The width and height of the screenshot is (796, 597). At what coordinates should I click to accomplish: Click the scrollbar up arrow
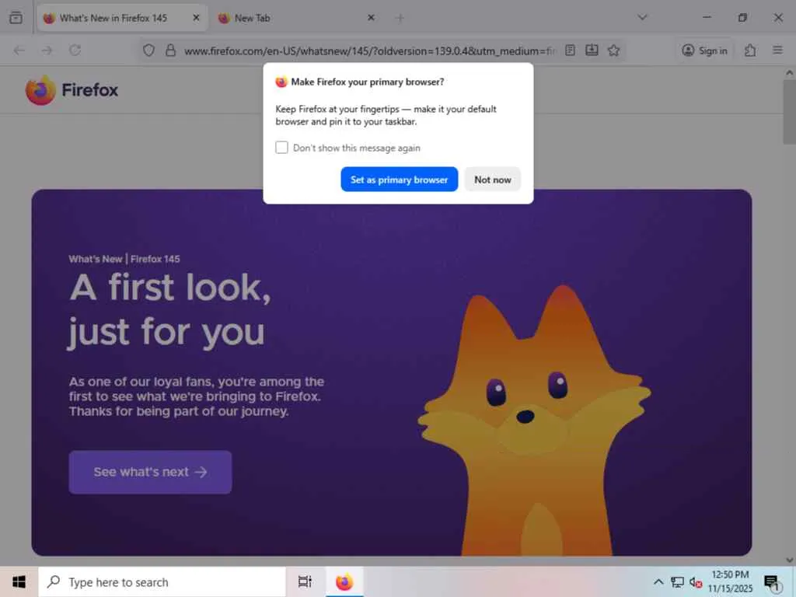[x=790, y=72]
